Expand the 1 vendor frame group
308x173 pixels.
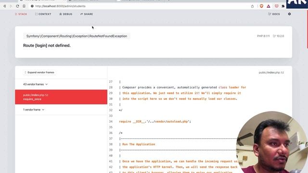(x=34, y=110)
